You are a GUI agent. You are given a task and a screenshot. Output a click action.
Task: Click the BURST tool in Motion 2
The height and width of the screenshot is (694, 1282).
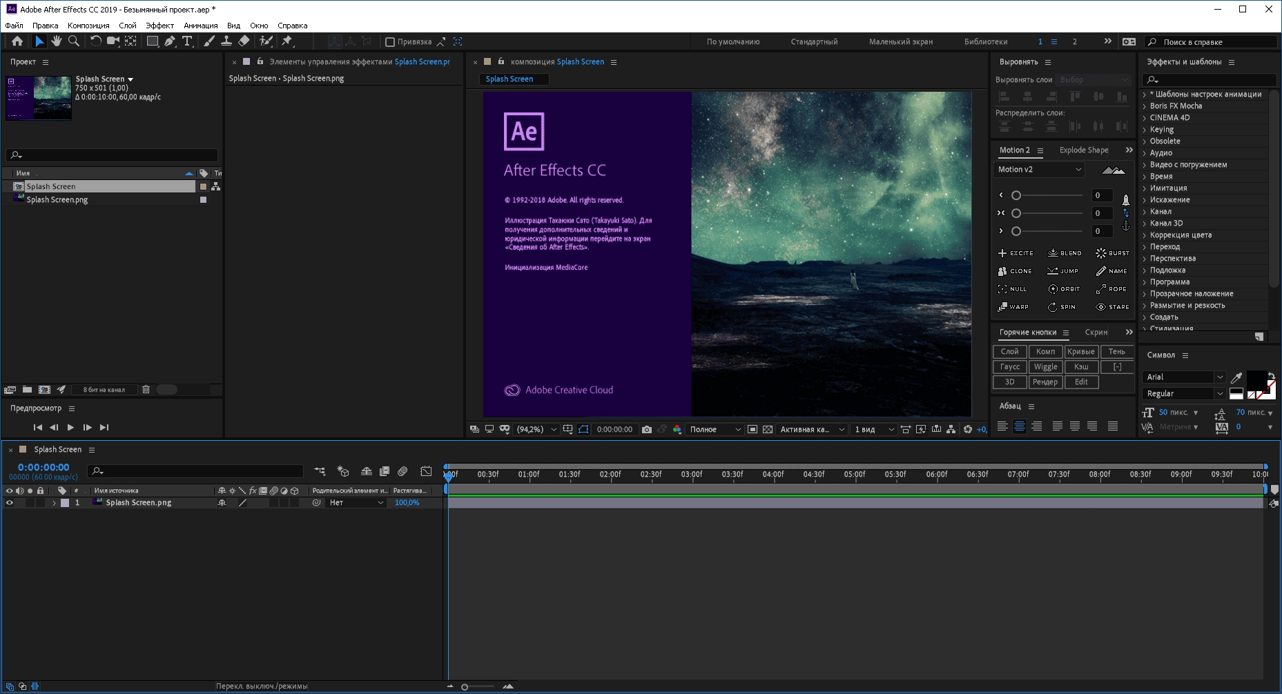coord(1113,253)
